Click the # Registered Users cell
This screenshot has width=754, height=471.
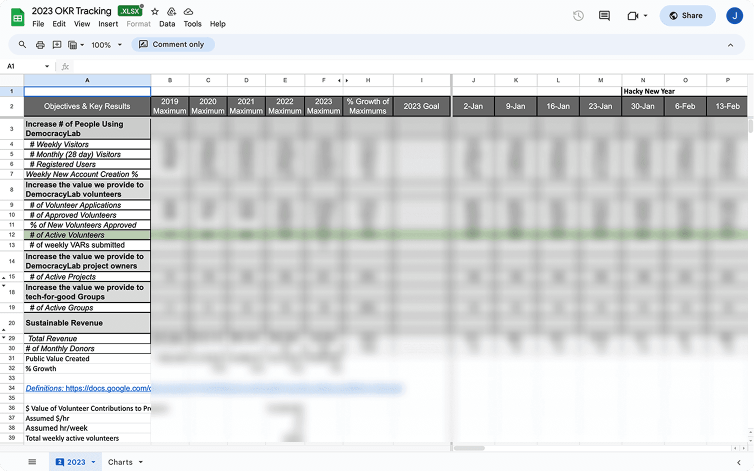(x=87, y=164)
